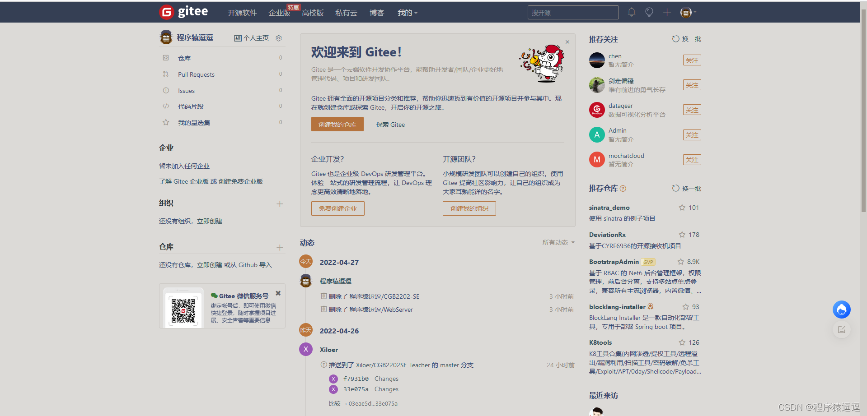
Task: Open compare link 03eae5d...33e075a
Action: [373, 403]
